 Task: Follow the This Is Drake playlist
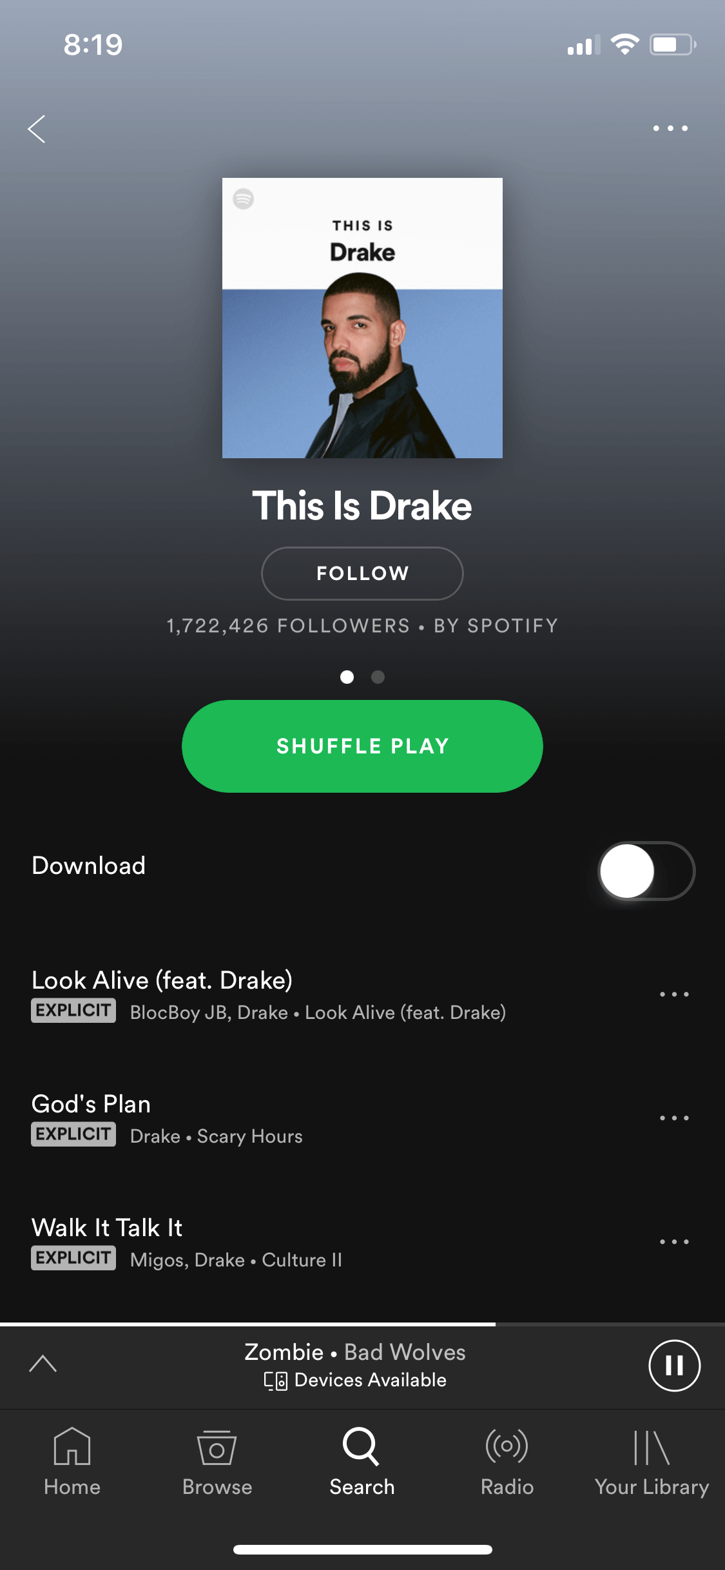point(362,573)
